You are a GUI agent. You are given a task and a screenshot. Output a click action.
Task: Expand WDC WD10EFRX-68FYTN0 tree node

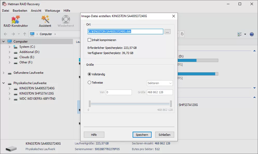(x=9, y=99)
